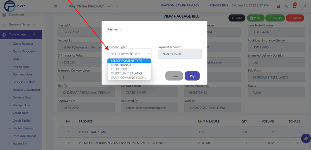
Task: Choose CREDIT NOTE payment option
Action: coord(129,69)
